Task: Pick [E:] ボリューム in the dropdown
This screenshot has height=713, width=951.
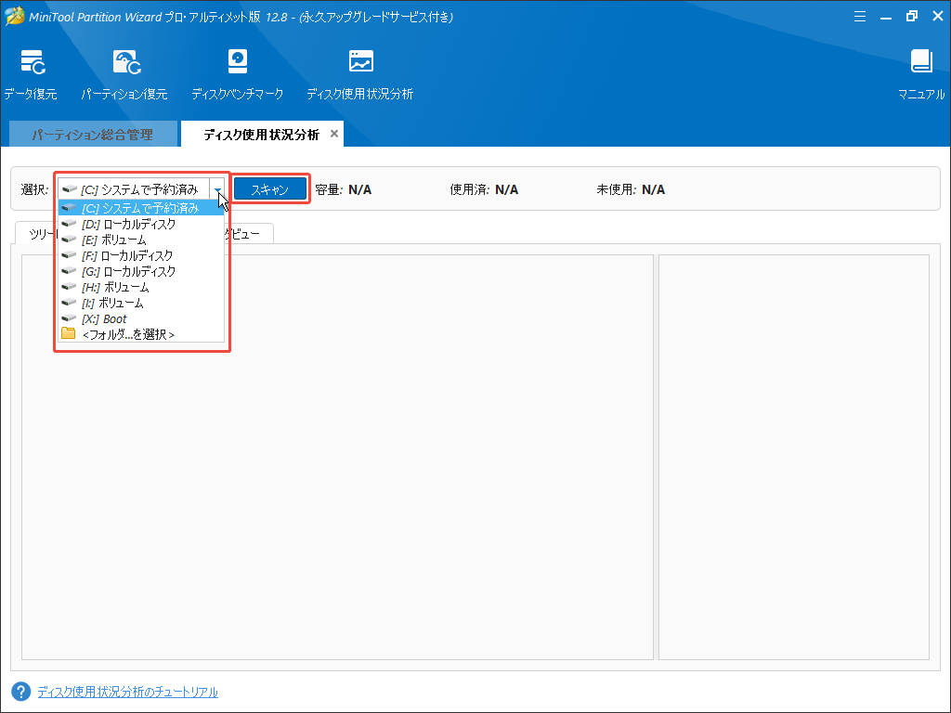Action: [141, 240]
